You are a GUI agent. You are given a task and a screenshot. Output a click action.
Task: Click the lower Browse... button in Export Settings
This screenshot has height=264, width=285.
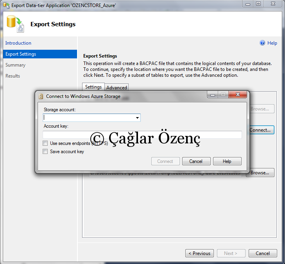260,173
